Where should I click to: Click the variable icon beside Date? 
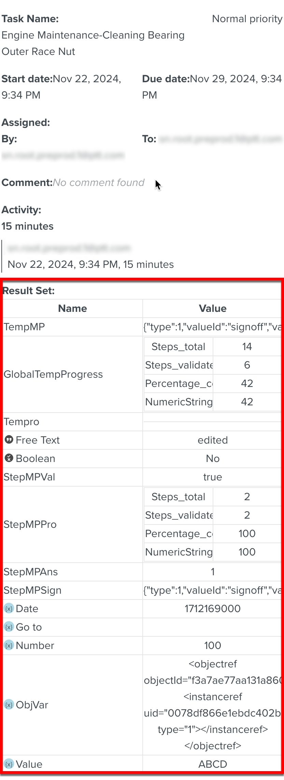(9, 608)
